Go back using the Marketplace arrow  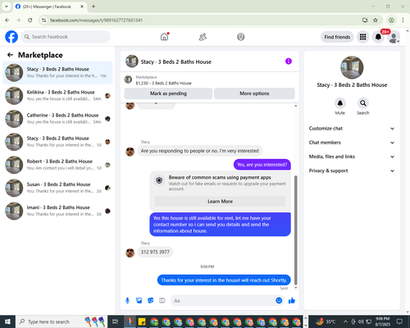pyautogui.click(x=10, y=55)
